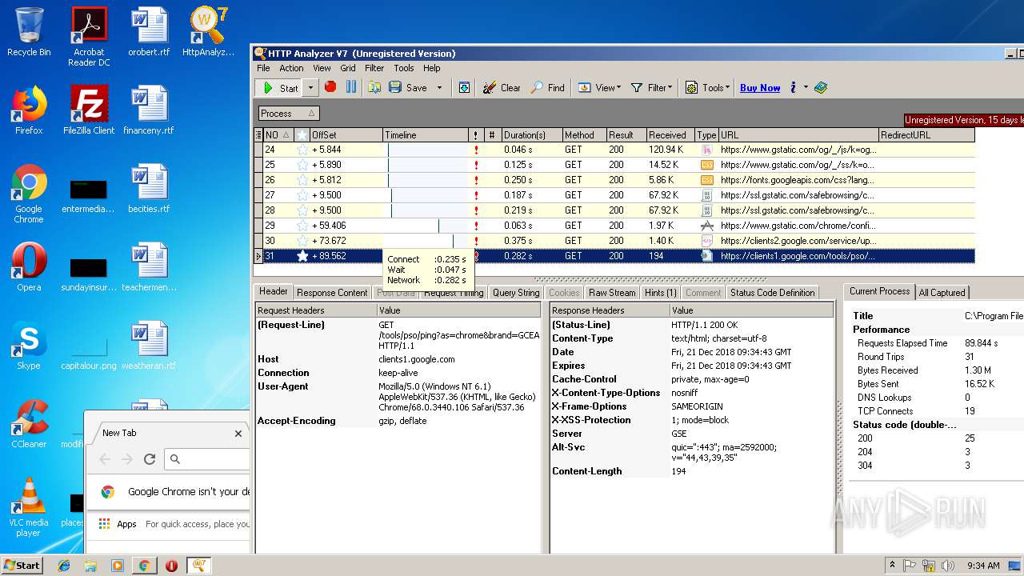Open the CCleaner desktop icon
Screen dimensions: 1024x576
click(29, 424)
